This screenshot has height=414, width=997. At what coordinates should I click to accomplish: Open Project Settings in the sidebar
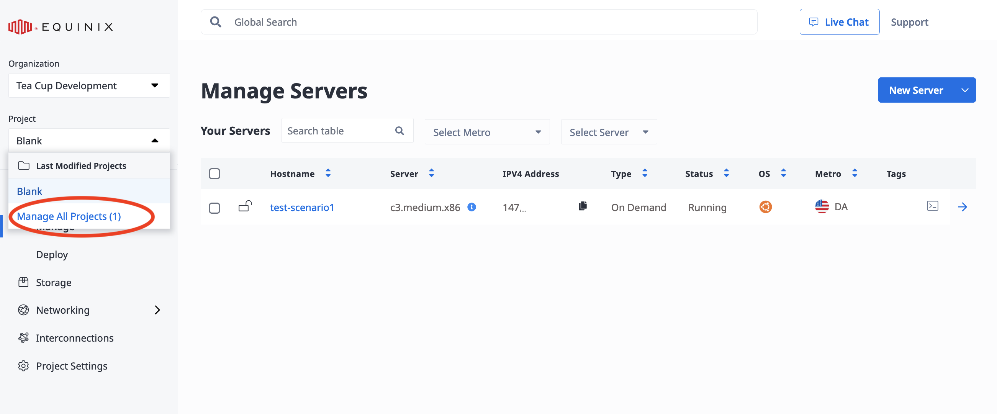tap(72, 366)
